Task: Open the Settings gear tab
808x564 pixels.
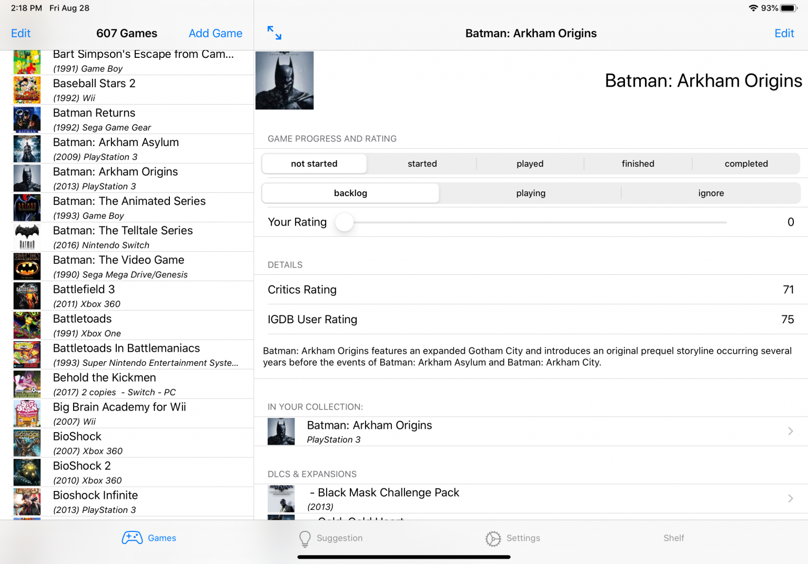Action: (493, 538)
